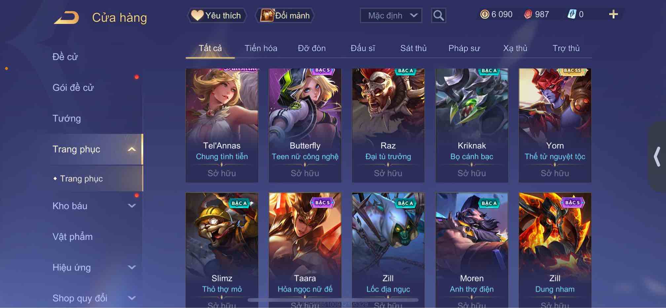The width and height of the screenshot is (666, 308).
Task: Tap the blue voucher currency icon
Action: click(572, 14)
